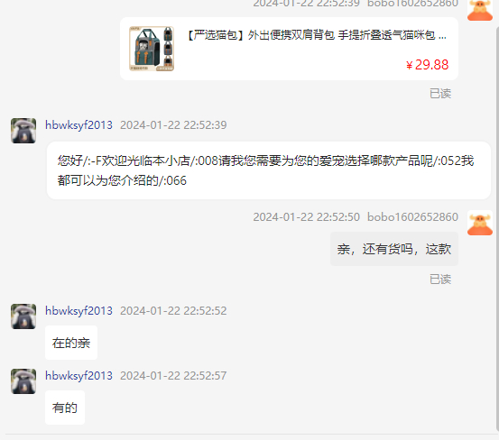Select the 有的 reply bubble
The image size is (499, 440).
point(65,408)
